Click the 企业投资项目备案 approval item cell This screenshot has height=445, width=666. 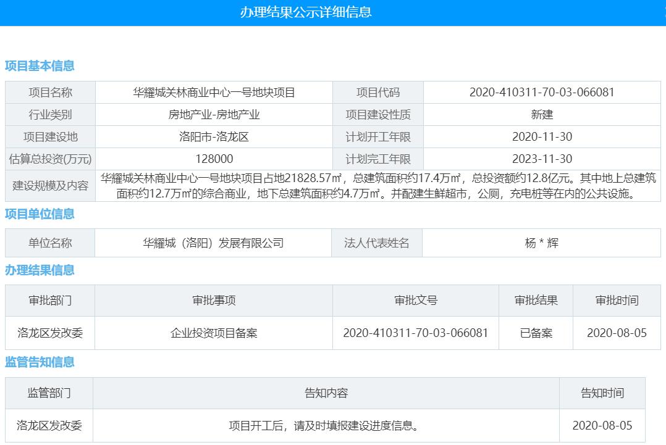pos(212,333)
